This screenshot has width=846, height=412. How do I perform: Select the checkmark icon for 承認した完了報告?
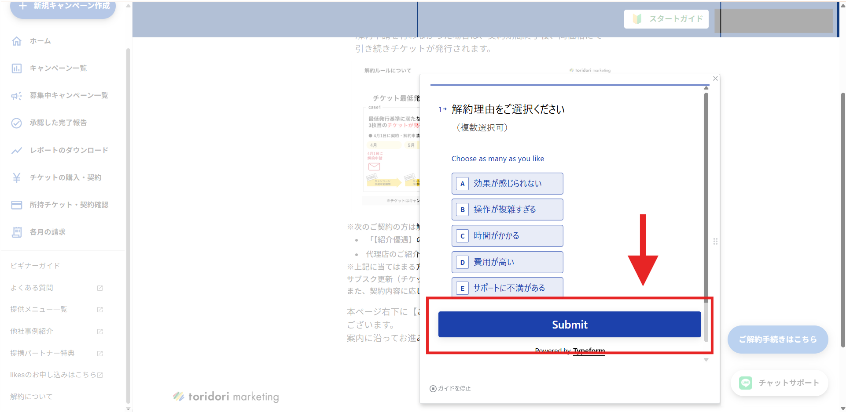coord(17,123)
